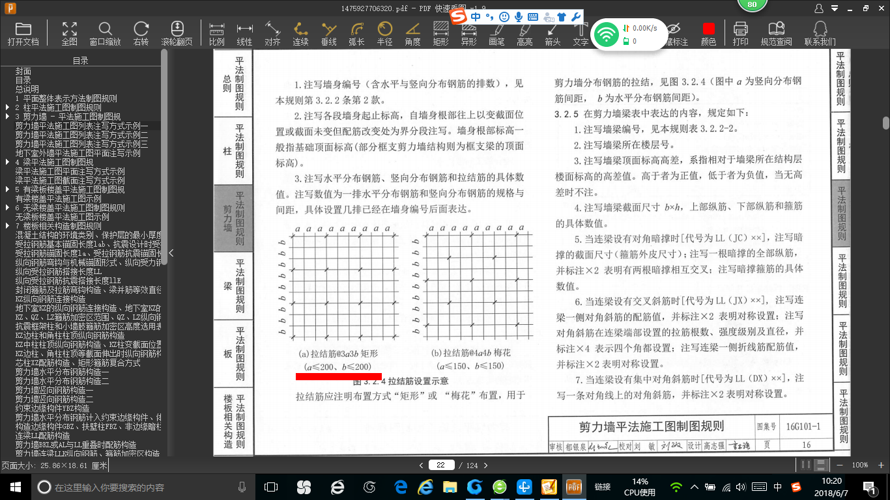Viewport: 890px width, 500px height.
Task: Select the 对齐 aligned measure tool
Action: [272, 33]
